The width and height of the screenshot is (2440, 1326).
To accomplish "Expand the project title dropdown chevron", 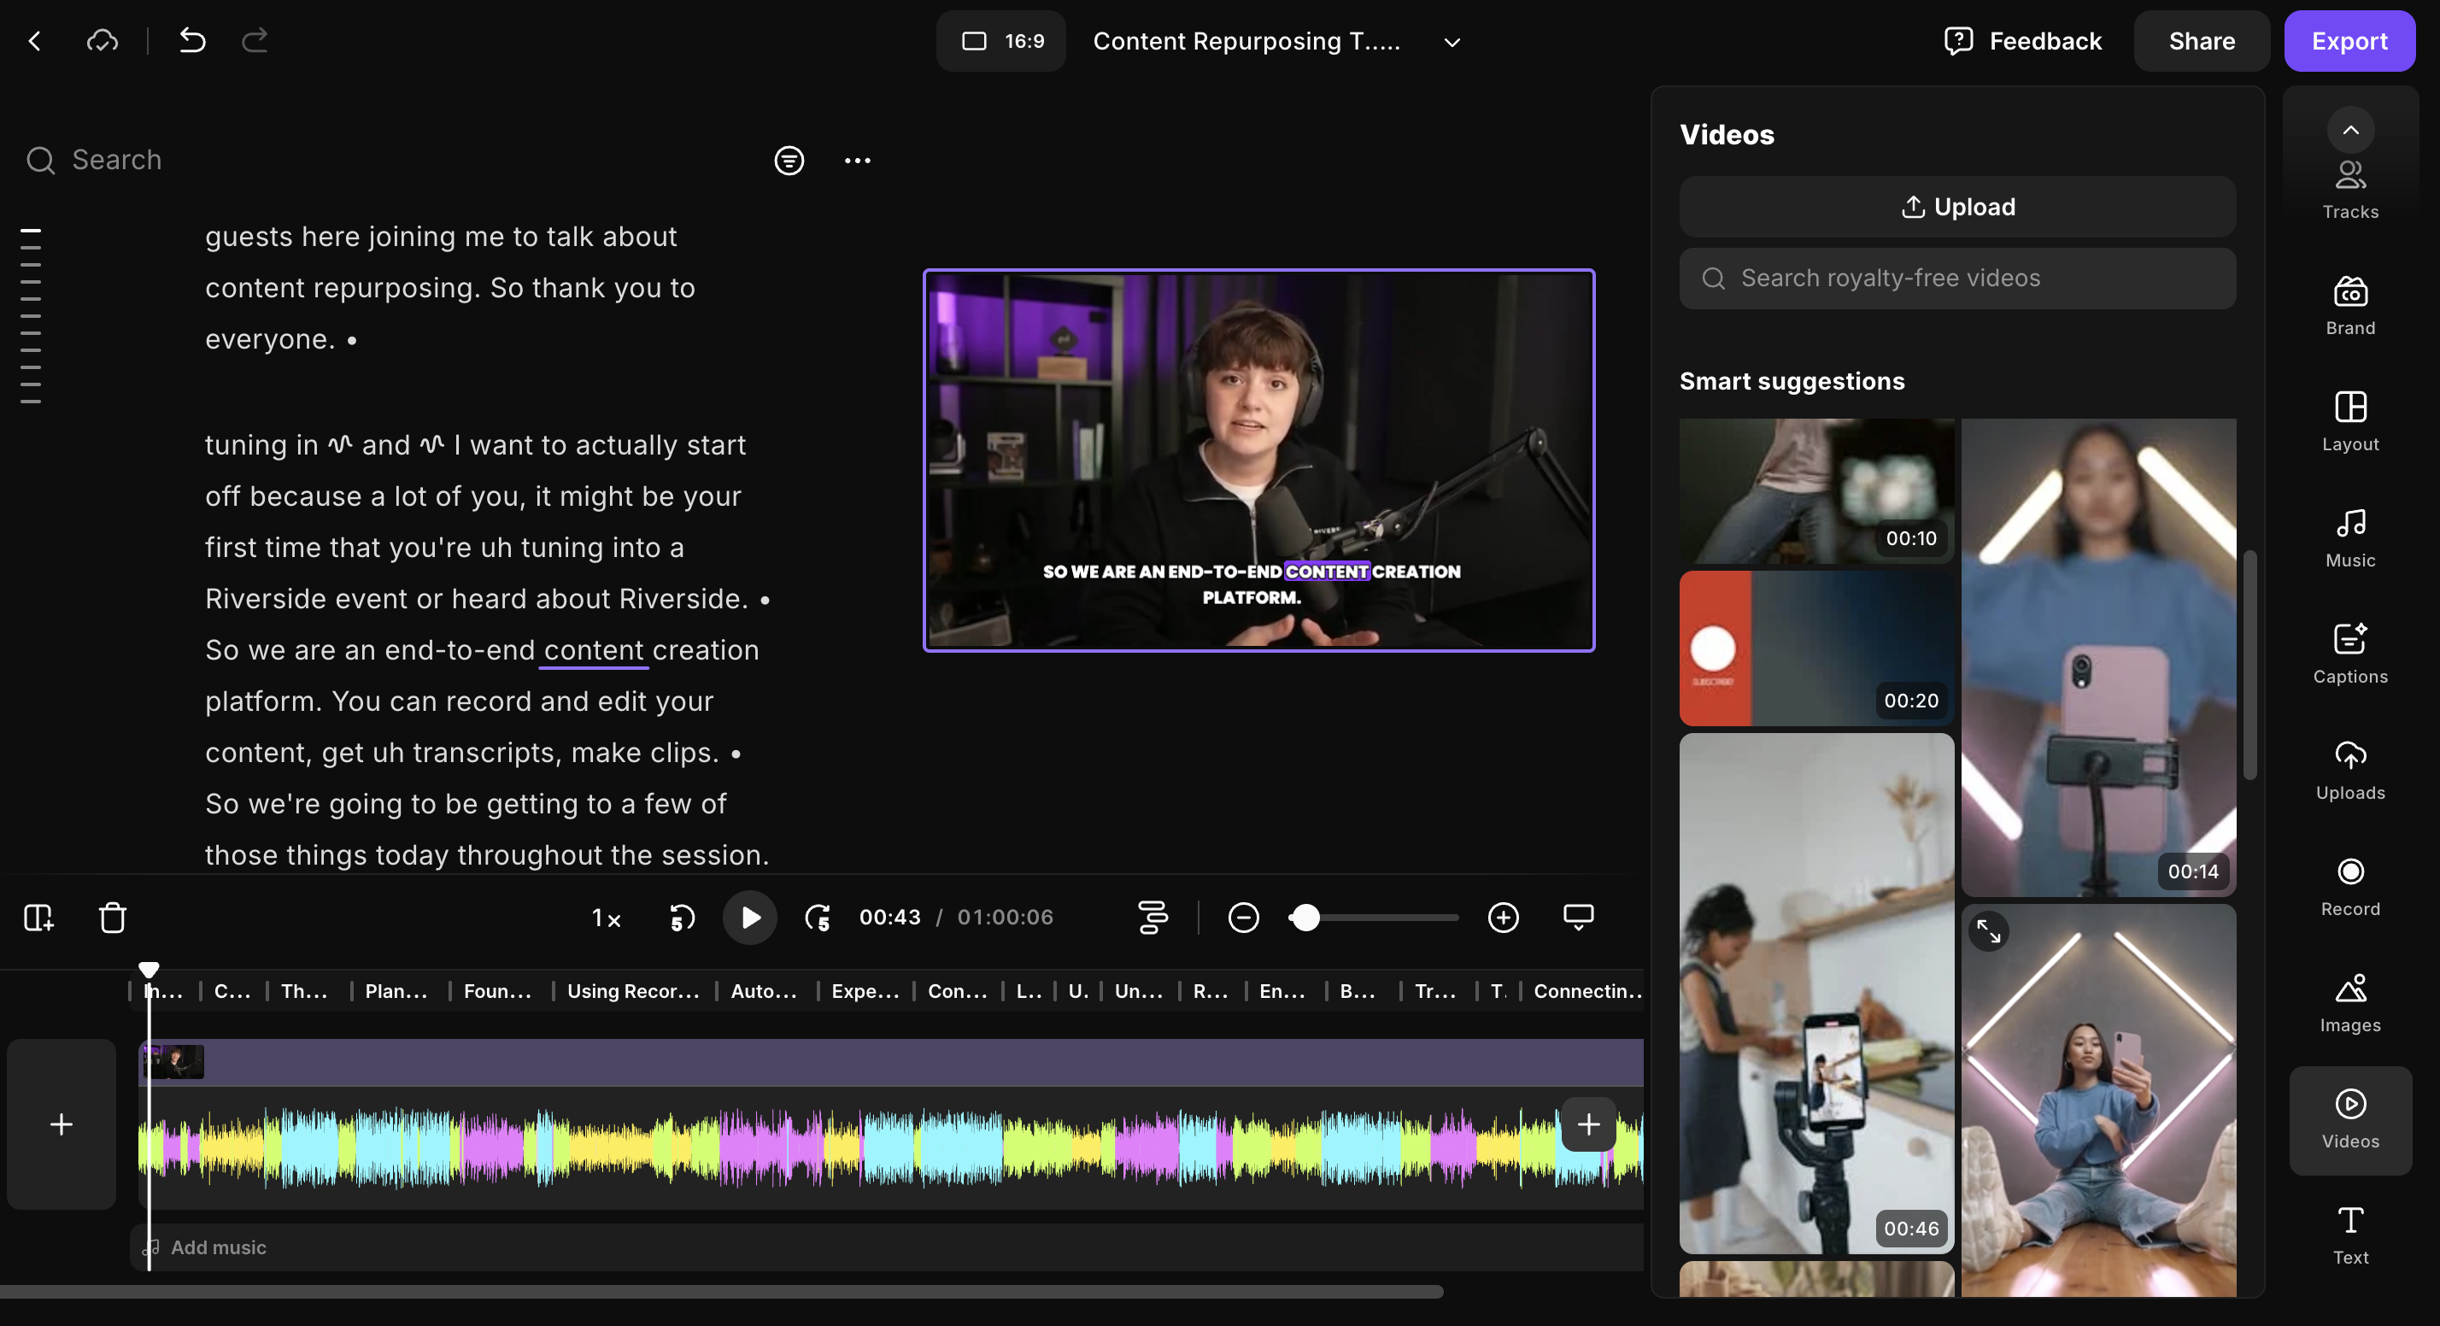I will click(x=1452, y=42).
